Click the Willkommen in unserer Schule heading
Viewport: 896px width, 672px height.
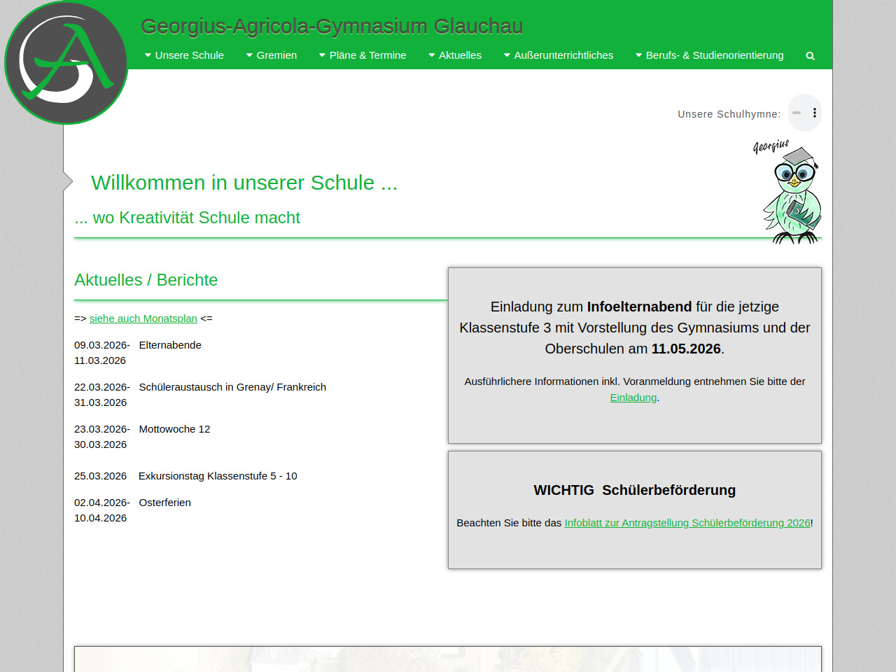(244, 183)
